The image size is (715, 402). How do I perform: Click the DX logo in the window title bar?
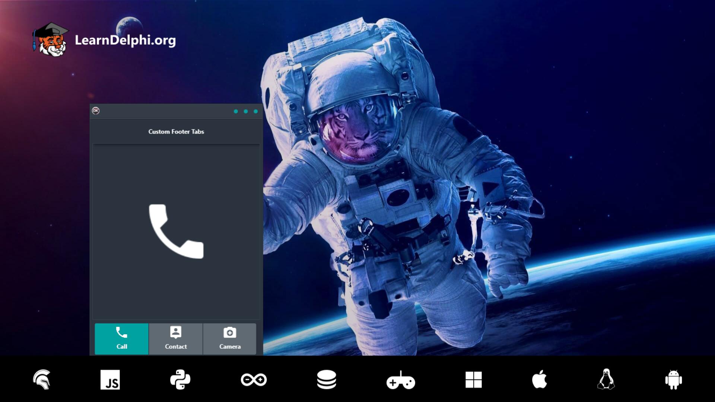(x=96, y=110)
